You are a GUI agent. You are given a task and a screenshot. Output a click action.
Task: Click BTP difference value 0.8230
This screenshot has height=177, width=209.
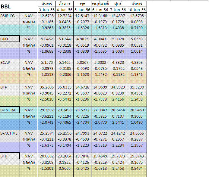click(118, 93)
